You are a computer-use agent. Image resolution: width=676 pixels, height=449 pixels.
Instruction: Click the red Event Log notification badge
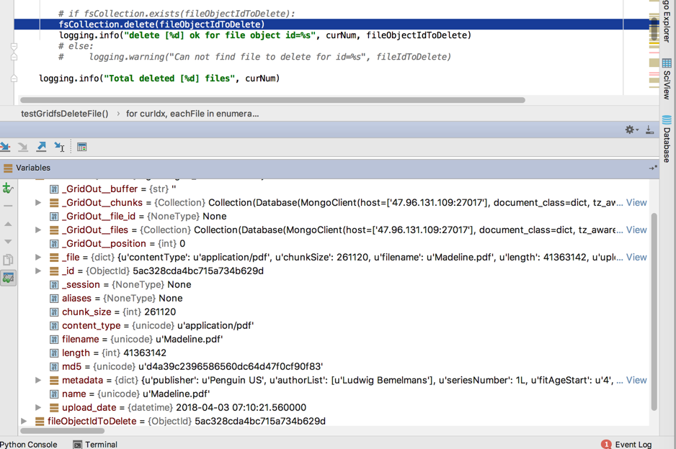[x=606, y=444]
